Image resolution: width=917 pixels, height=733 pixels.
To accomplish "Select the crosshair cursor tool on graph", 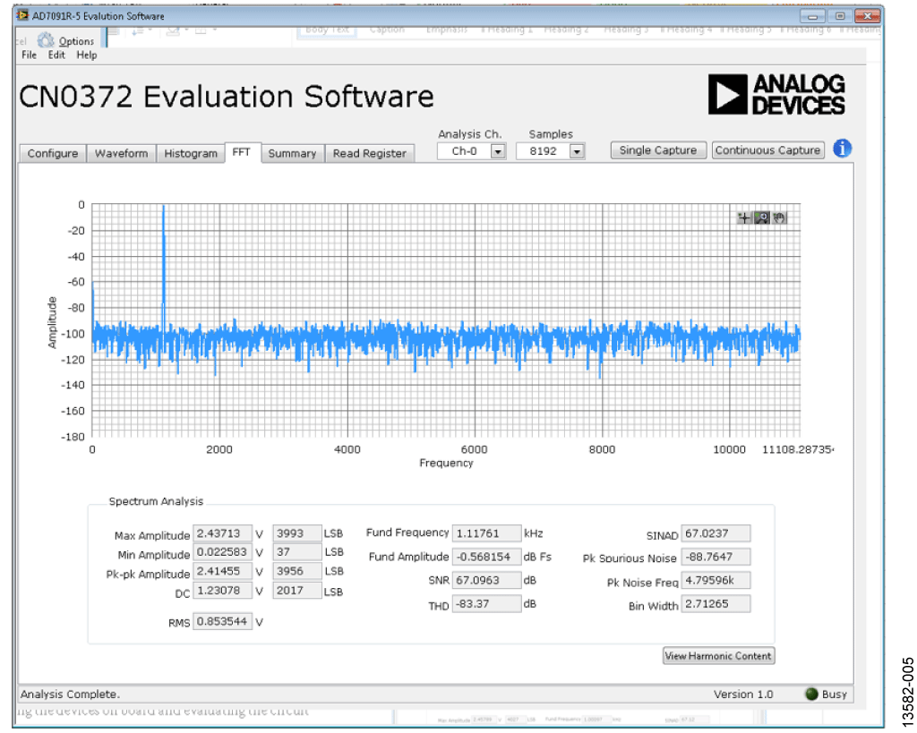I will tap(744, 218).
